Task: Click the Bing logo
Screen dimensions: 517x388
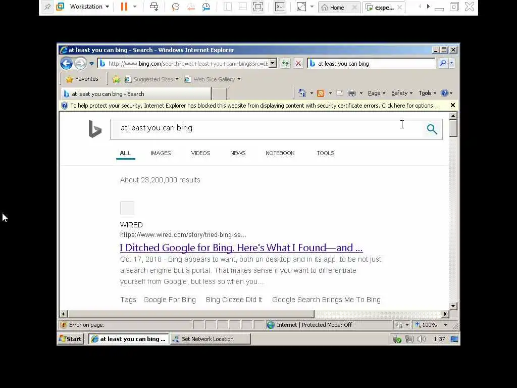Action: click(x=95, y=129)
